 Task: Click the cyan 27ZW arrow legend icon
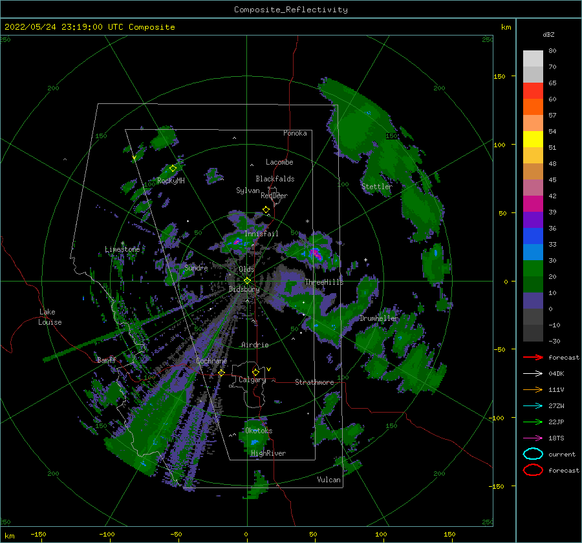(x=533, y=406)
